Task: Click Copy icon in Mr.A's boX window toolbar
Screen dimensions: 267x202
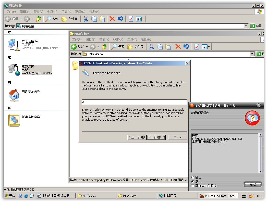Action: 160,47
